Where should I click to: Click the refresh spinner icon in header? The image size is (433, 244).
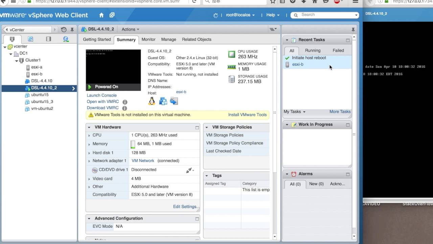pos(215,15)
